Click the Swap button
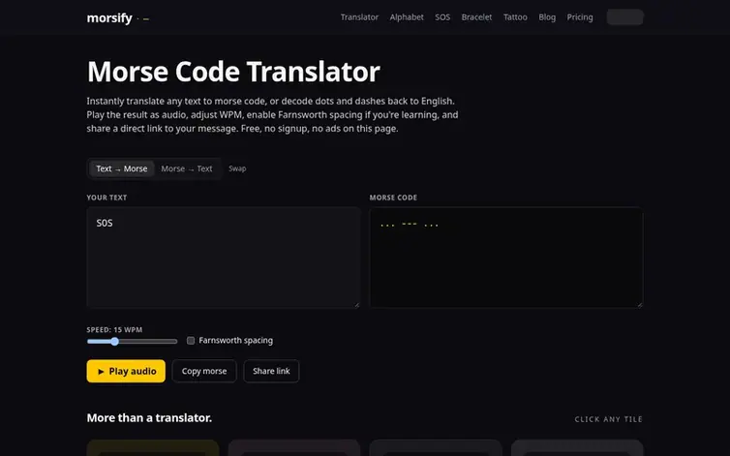 tap(237, 168)
